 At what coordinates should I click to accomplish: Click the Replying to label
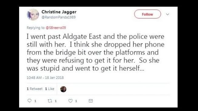[35, 28]
